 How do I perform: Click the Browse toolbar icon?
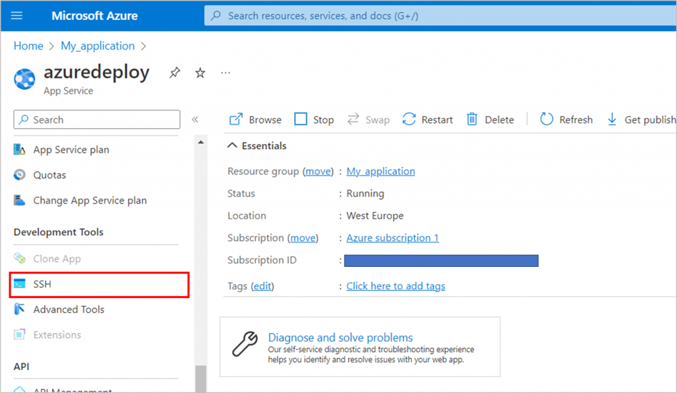(x=236, y=119)
